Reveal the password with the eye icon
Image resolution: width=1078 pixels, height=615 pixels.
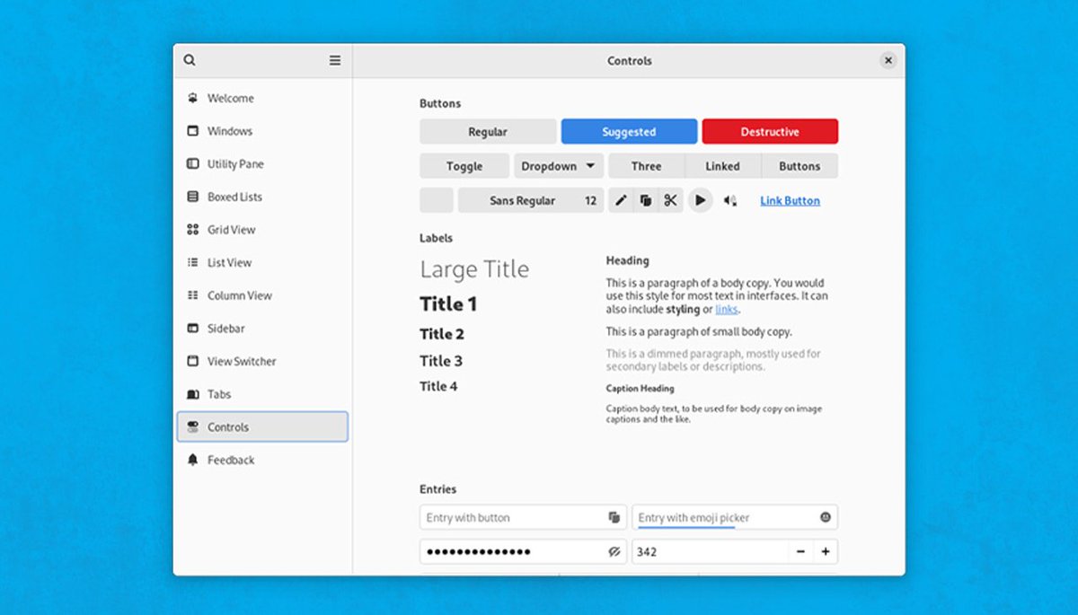[614, 551]
